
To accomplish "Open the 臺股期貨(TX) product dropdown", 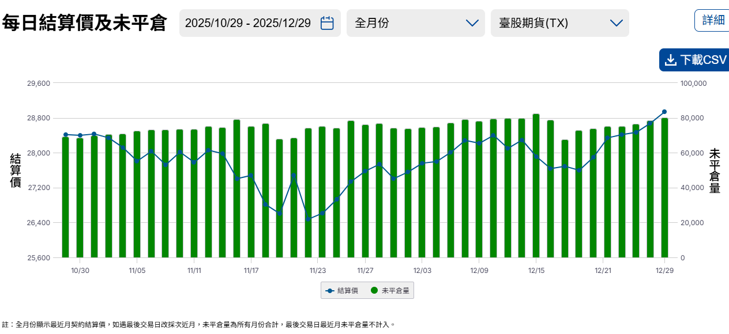I will click(559, 23).
